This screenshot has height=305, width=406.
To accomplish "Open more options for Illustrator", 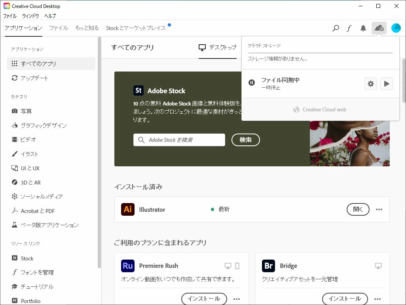I will [379, 209].
